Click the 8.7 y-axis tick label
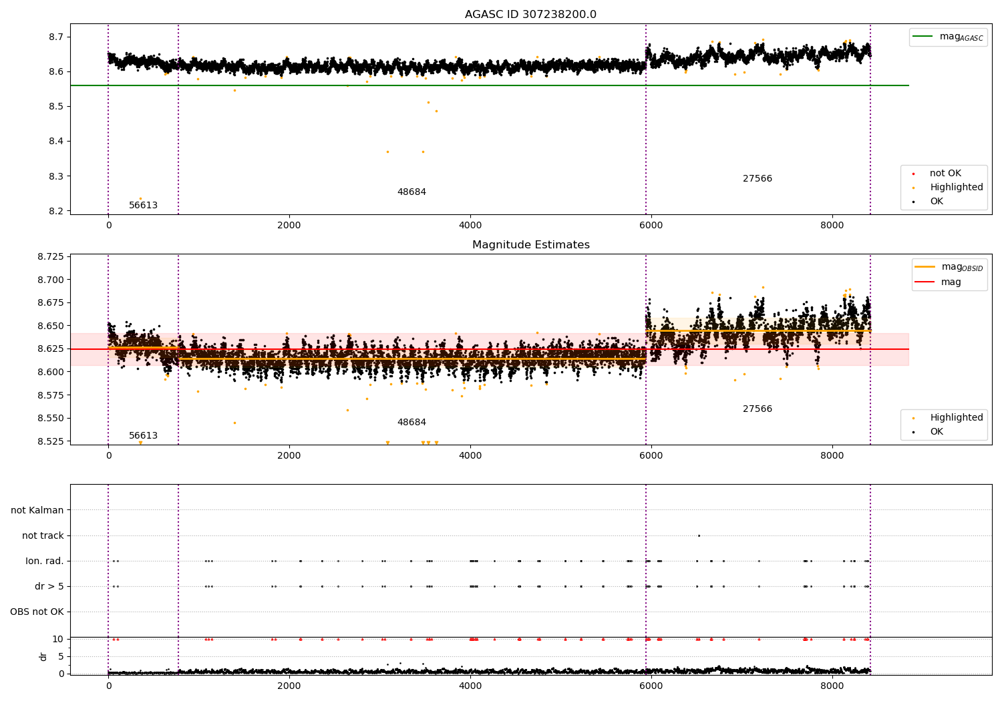The height and width of the screenshot is (701, 1002). coord(57,37)
